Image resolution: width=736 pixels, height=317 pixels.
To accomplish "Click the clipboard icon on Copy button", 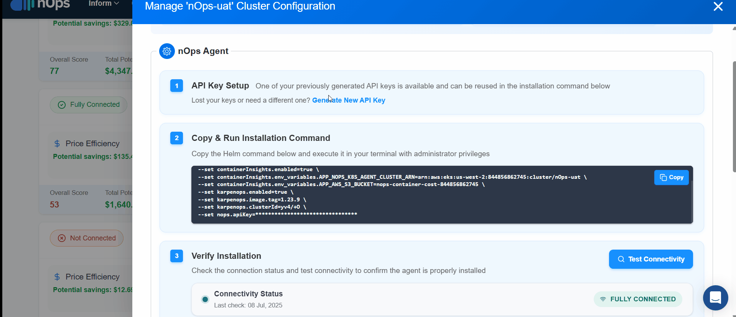I will click(663, 177).
